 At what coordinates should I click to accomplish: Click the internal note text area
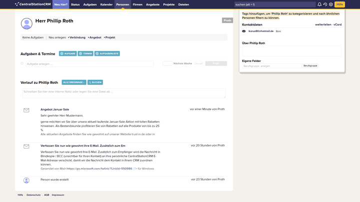(x=123, y=93)
